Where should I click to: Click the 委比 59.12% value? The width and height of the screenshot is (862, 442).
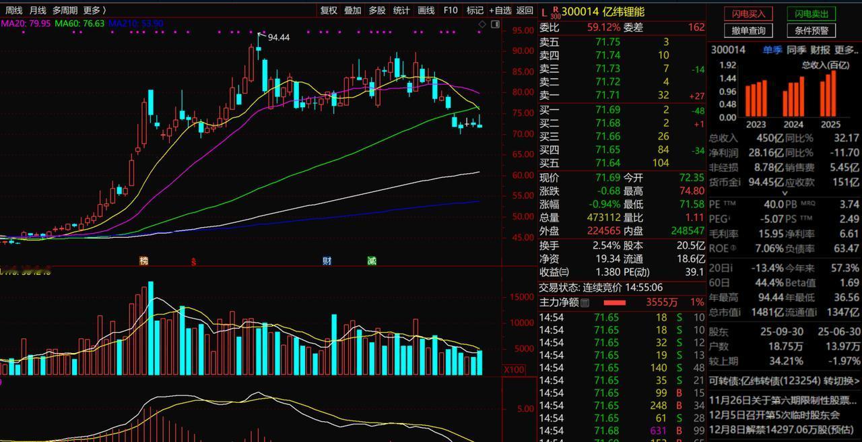pyautogui.click(x=603, y=27)
